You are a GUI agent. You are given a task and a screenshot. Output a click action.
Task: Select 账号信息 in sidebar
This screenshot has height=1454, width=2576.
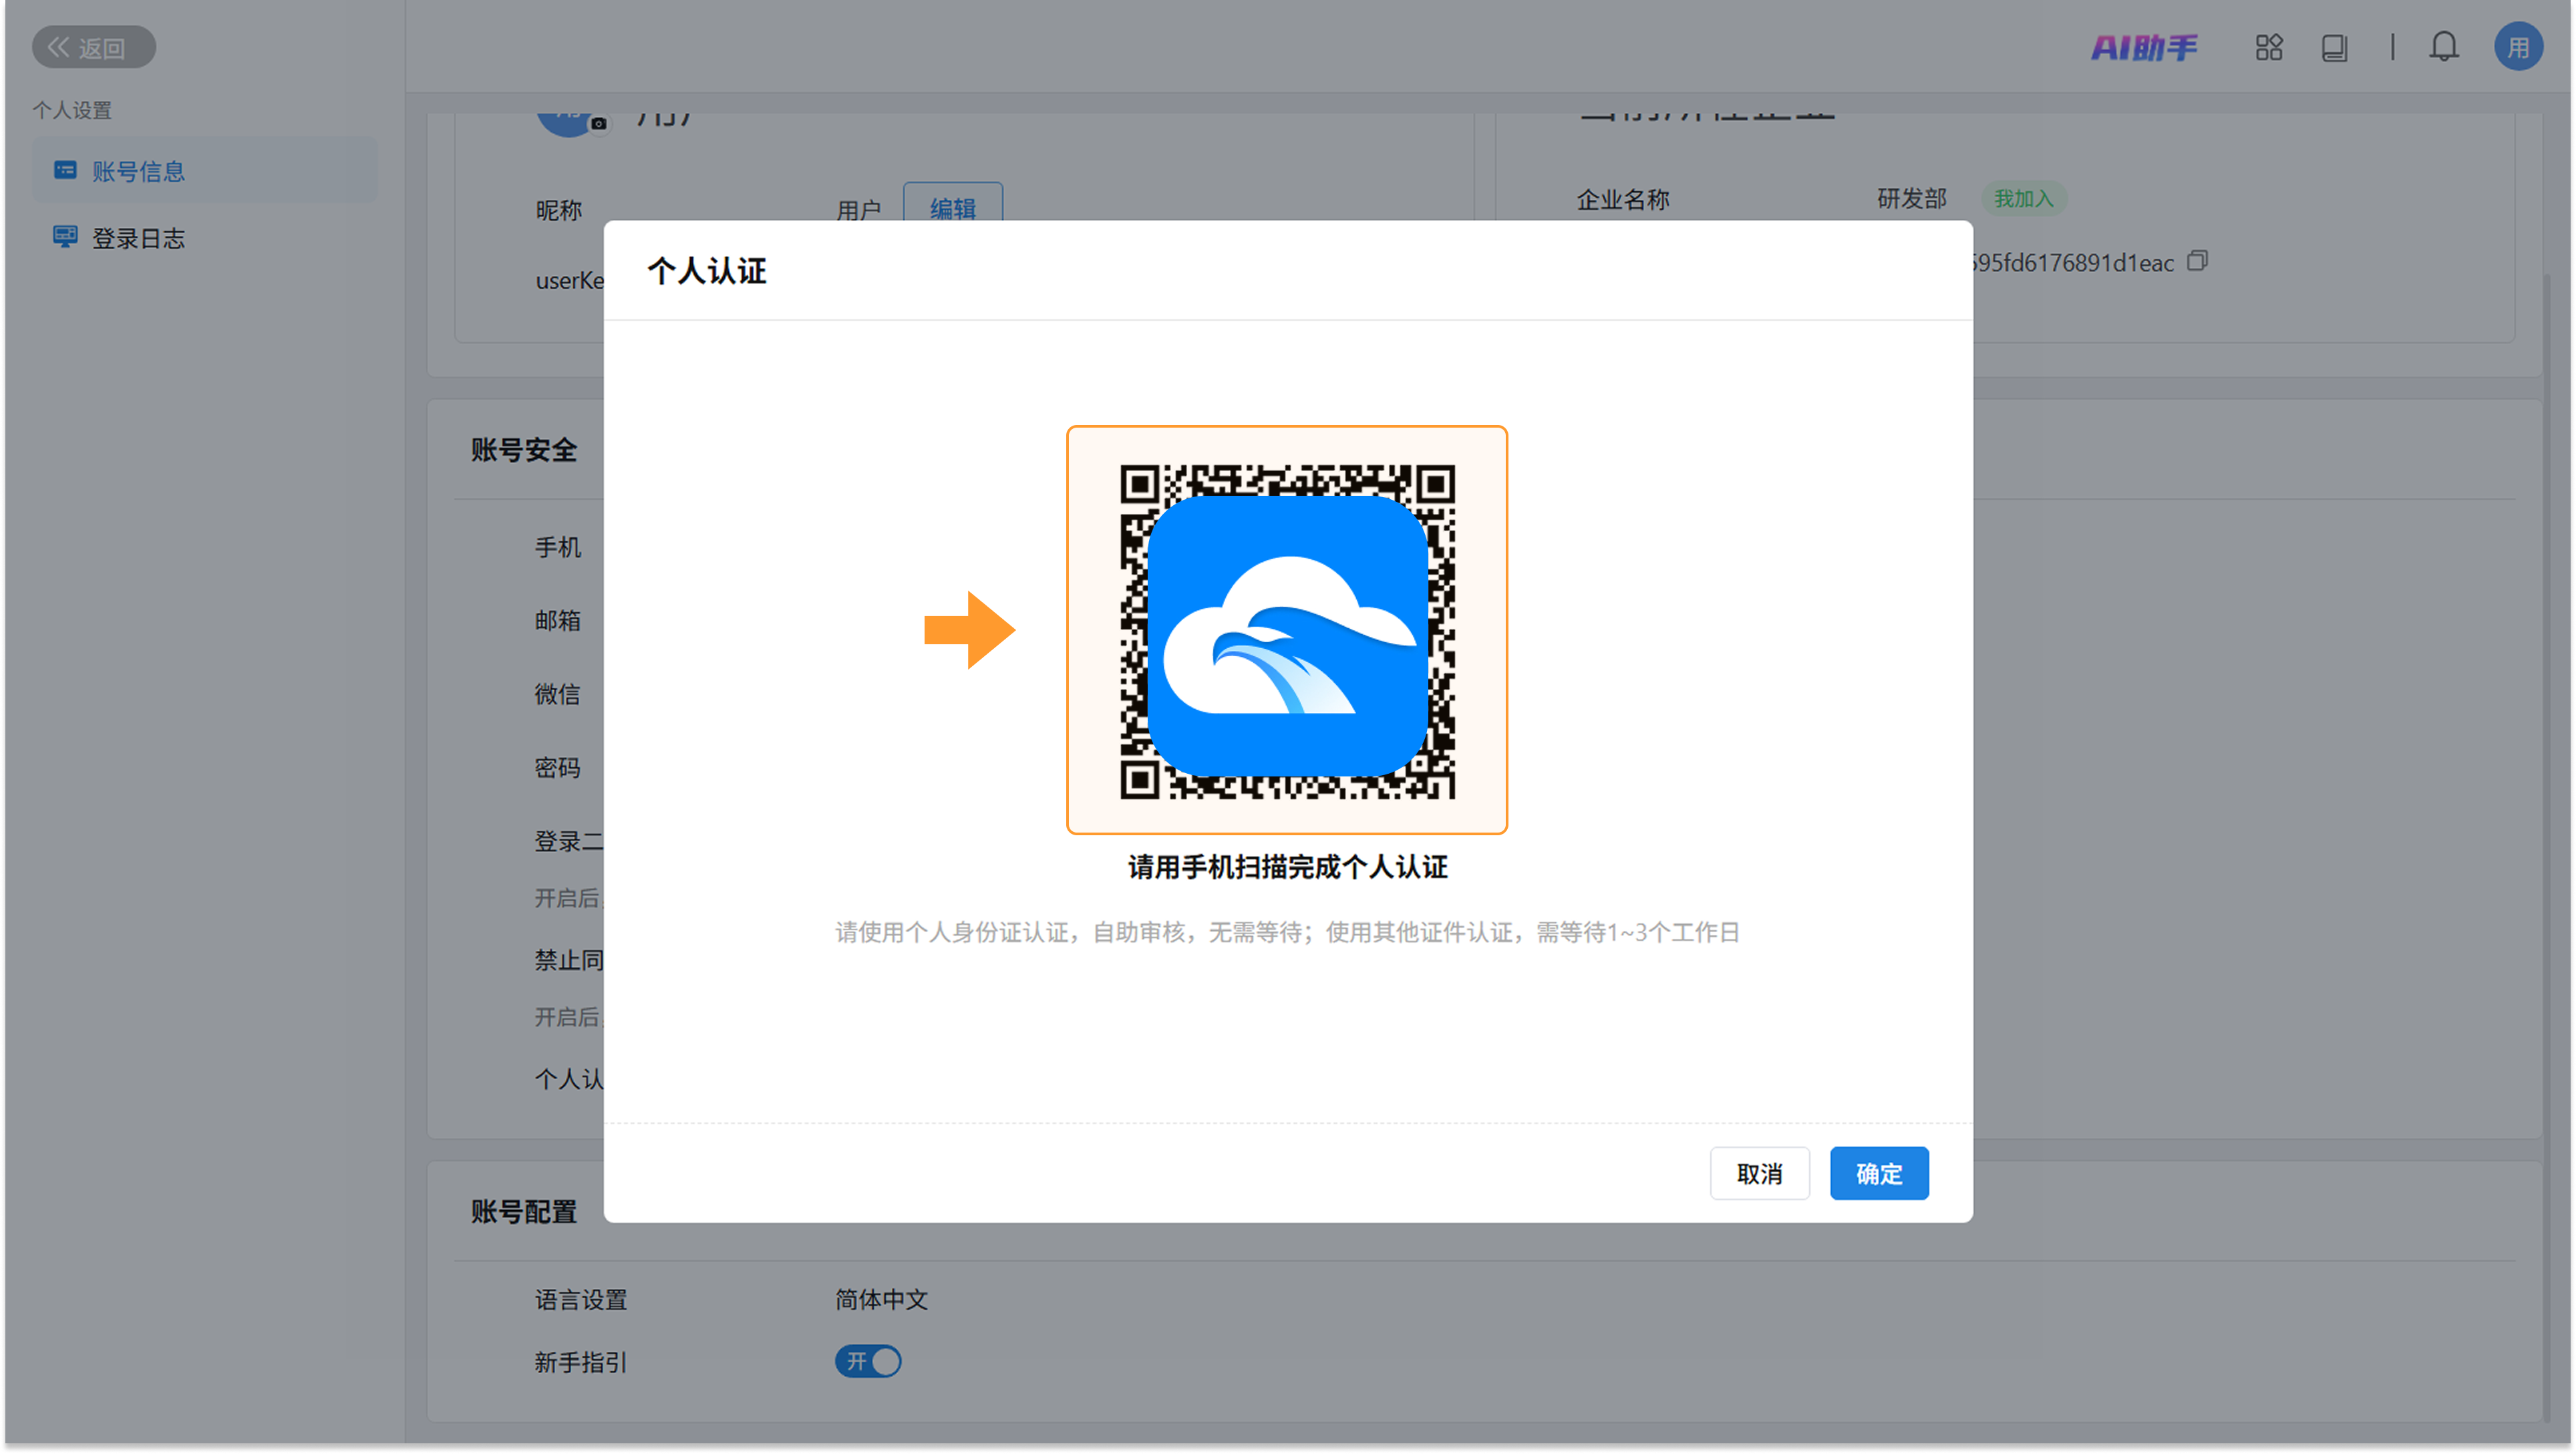pyautogui.click(x=139, y=171)
